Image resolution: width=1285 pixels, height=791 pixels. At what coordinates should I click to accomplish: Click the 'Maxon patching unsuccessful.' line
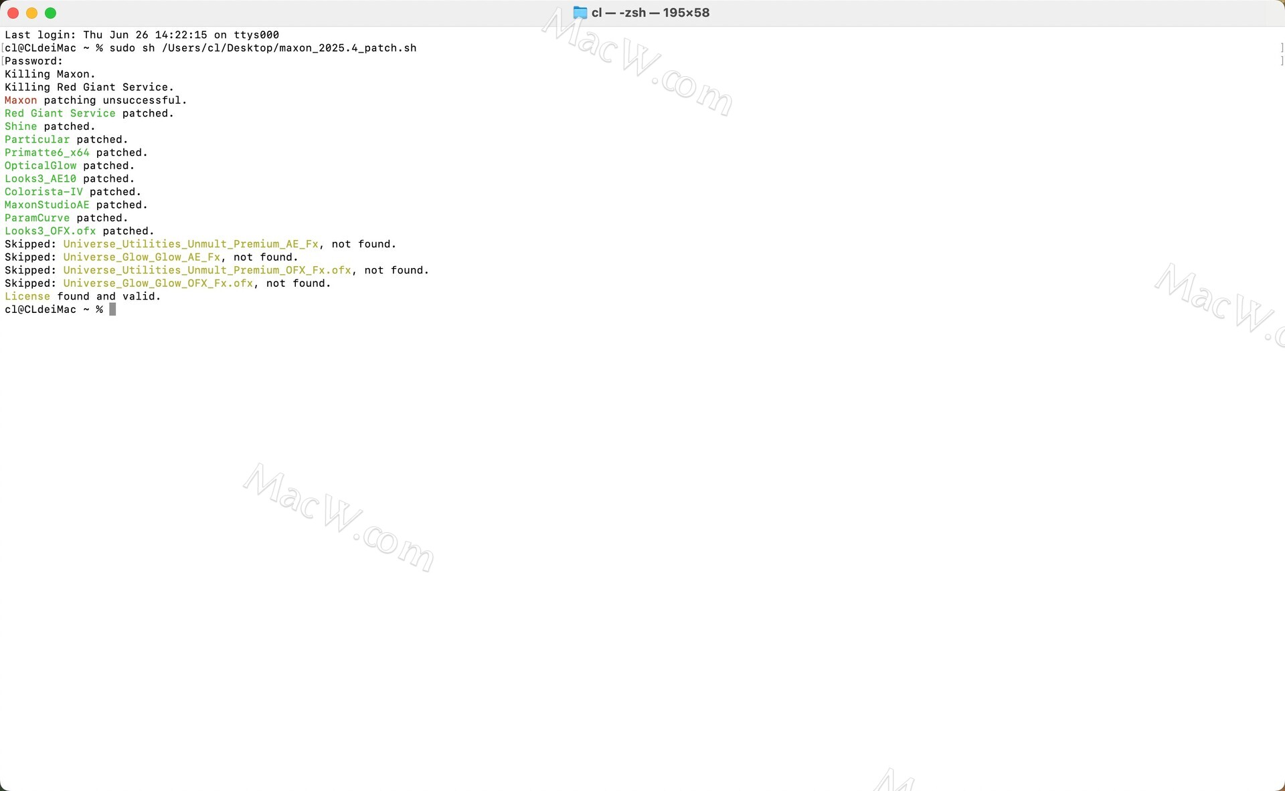(x=96, y=100)
